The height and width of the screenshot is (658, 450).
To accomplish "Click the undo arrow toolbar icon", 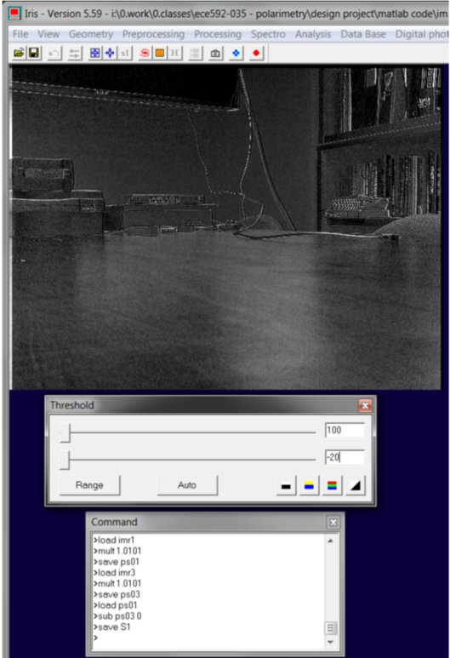I will [54, 54].
